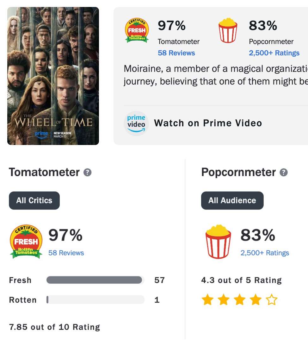The width and height of the screenshot is (308, 340).
Task: Click the Rotten reviews progress bar
Action: click(x=95, y=300)
